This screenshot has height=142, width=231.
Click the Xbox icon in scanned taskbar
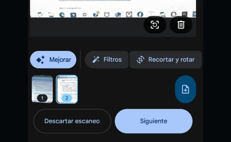click(129, 14)
